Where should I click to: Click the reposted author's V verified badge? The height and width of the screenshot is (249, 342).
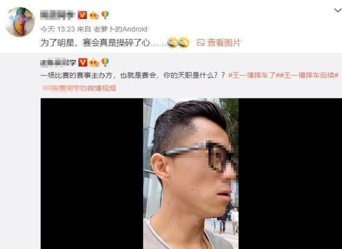point(83,62)
